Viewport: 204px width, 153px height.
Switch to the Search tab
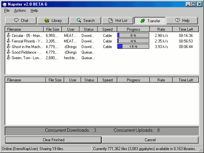(85, 20)
